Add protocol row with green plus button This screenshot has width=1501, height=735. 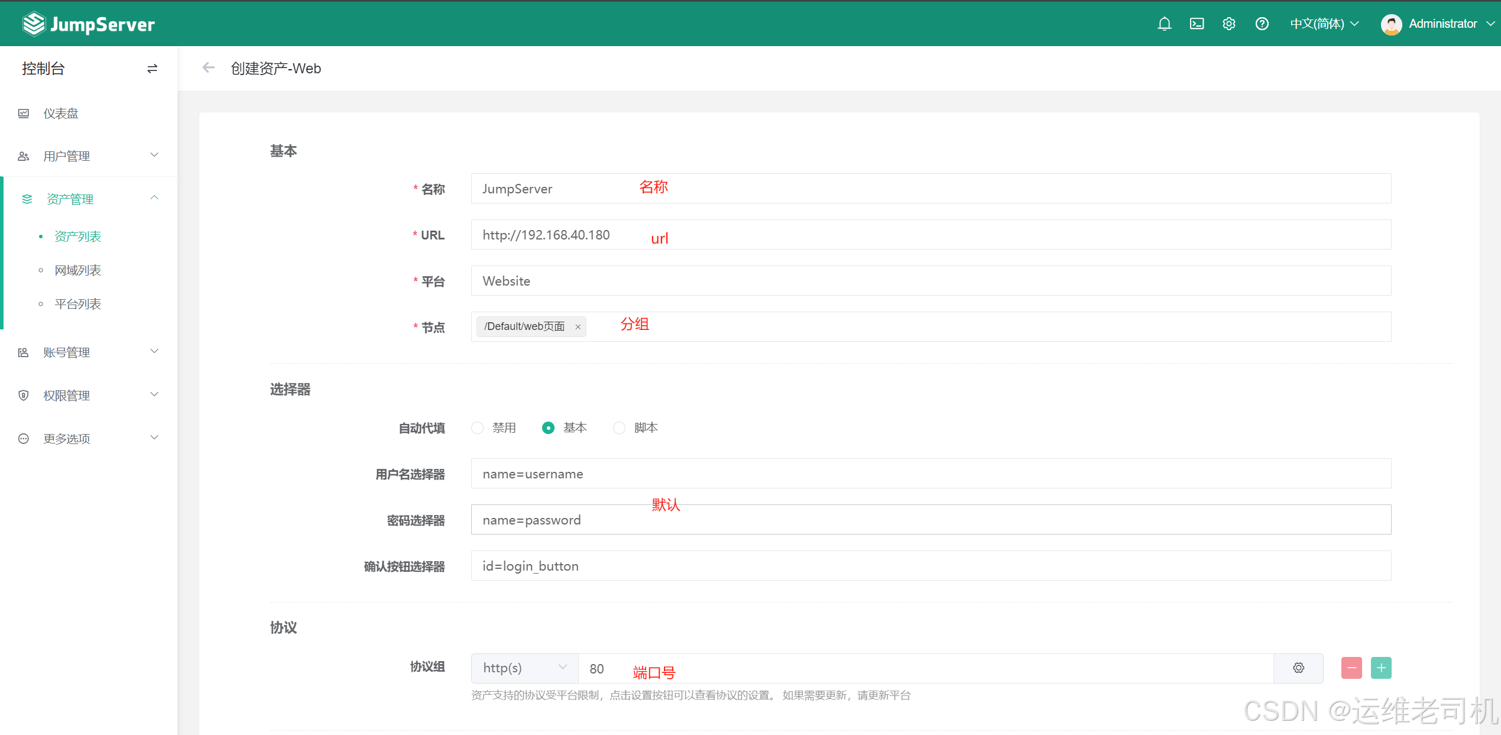point(1381,668)
